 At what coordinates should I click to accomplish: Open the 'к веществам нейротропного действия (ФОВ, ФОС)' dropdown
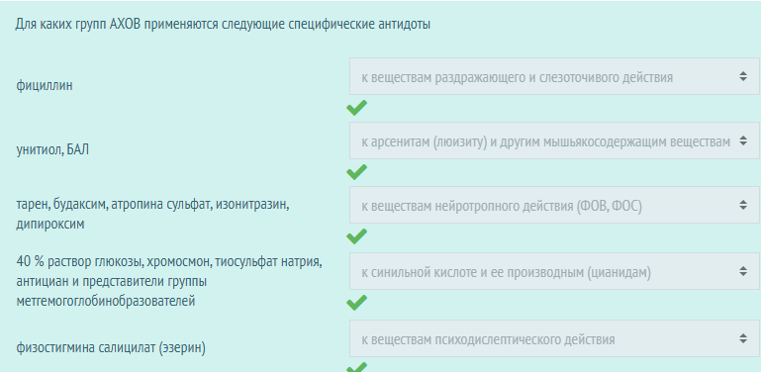coord(554,205)
